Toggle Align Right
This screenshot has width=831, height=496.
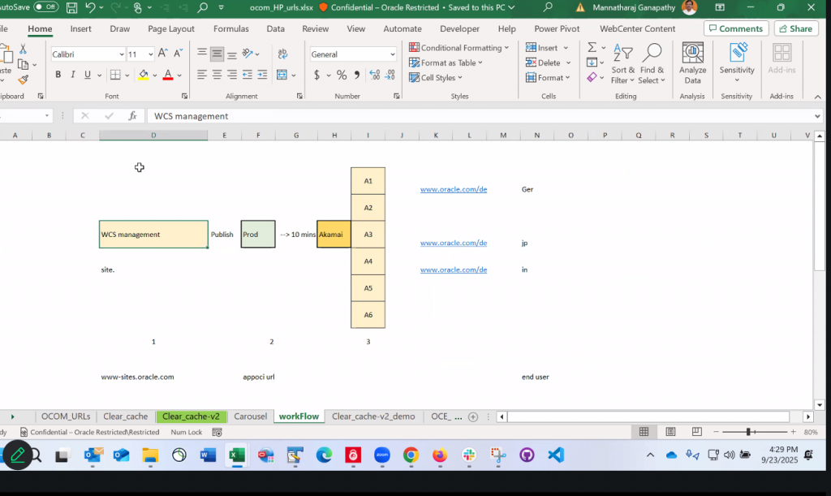pyautogui.click(x=231, y=75)
